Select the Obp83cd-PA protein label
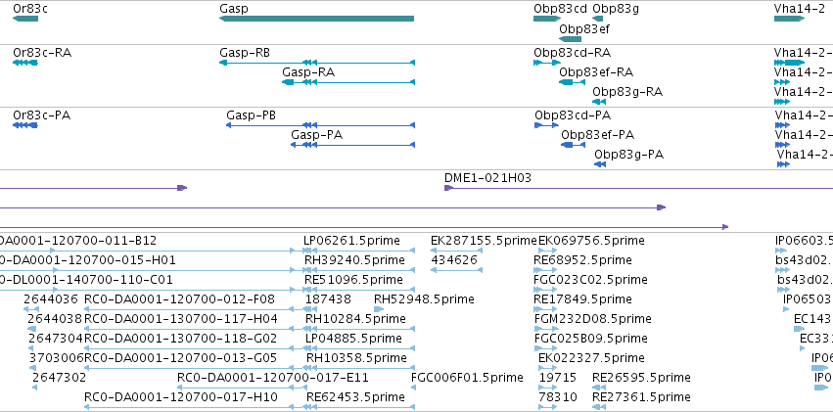Image resolution: width=833 pixels, height=412 pixels. point(573,115)
